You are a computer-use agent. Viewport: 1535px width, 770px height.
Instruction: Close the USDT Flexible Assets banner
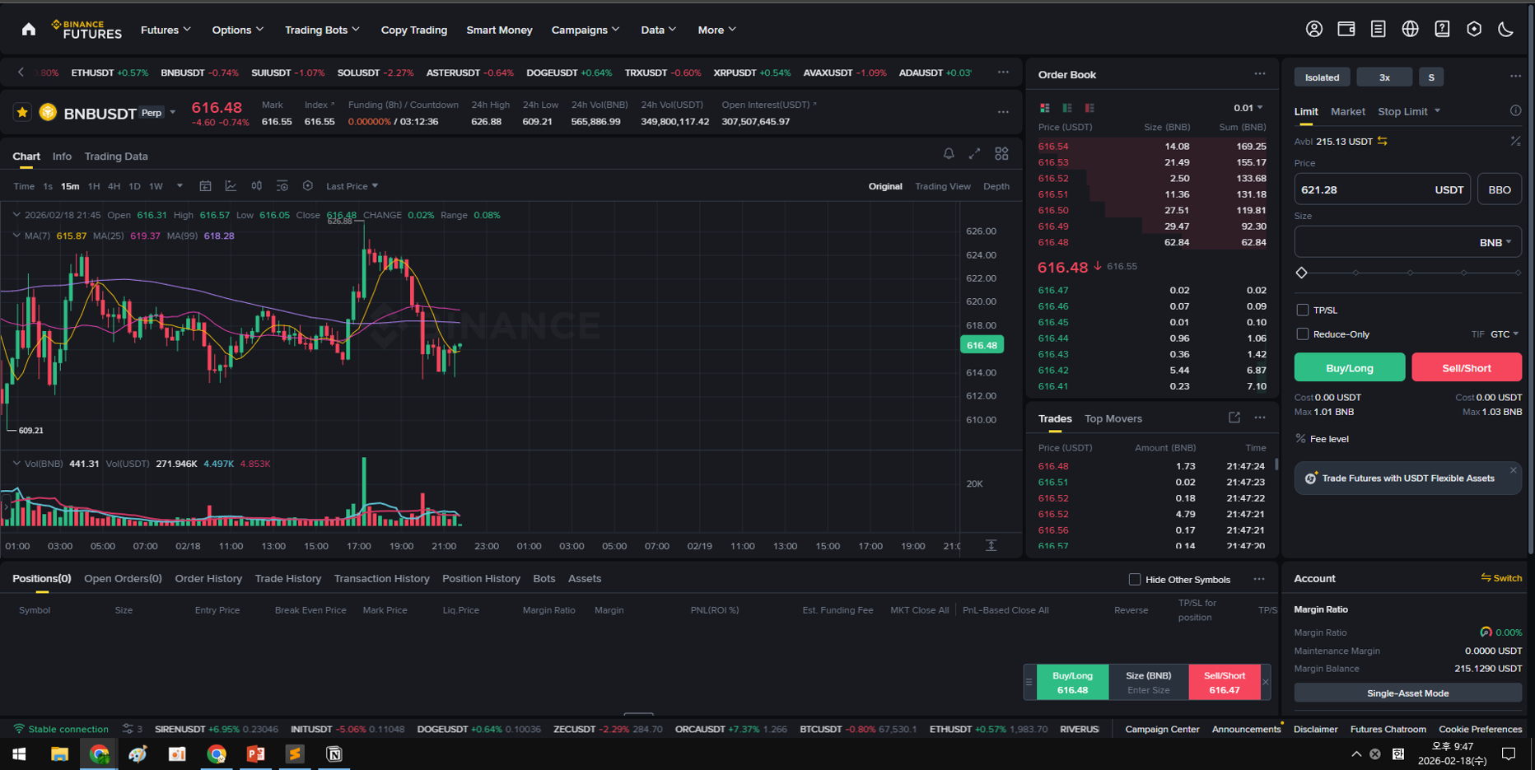[1513, 470]
